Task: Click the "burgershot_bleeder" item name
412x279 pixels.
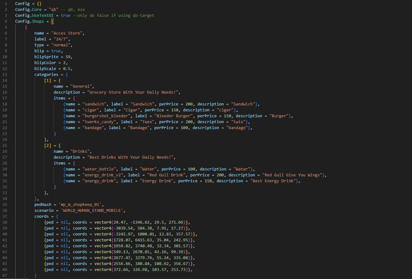Action: (106, 116)
